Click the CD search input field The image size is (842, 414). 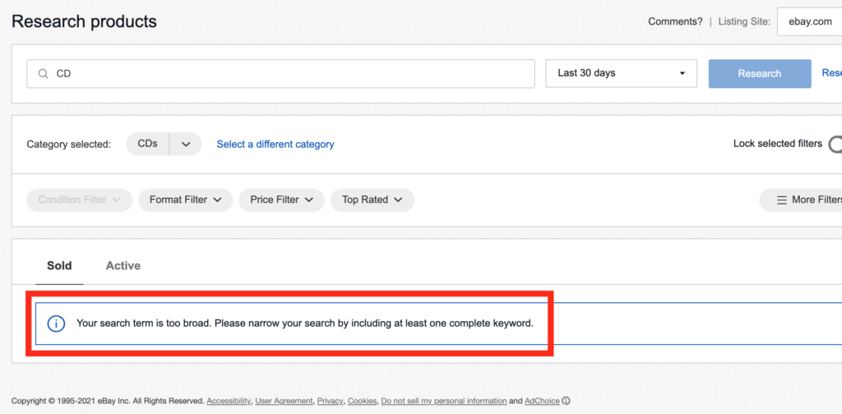pyautogui.click(x=281, y=73)
